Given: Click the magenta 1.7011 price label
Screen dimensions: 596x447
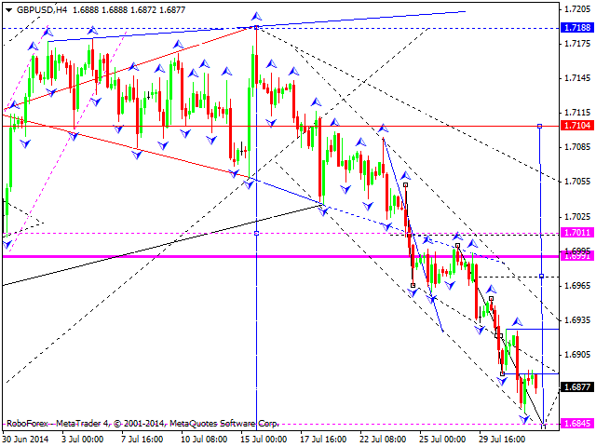Looking at the screenshot, I should pos(576,233).
